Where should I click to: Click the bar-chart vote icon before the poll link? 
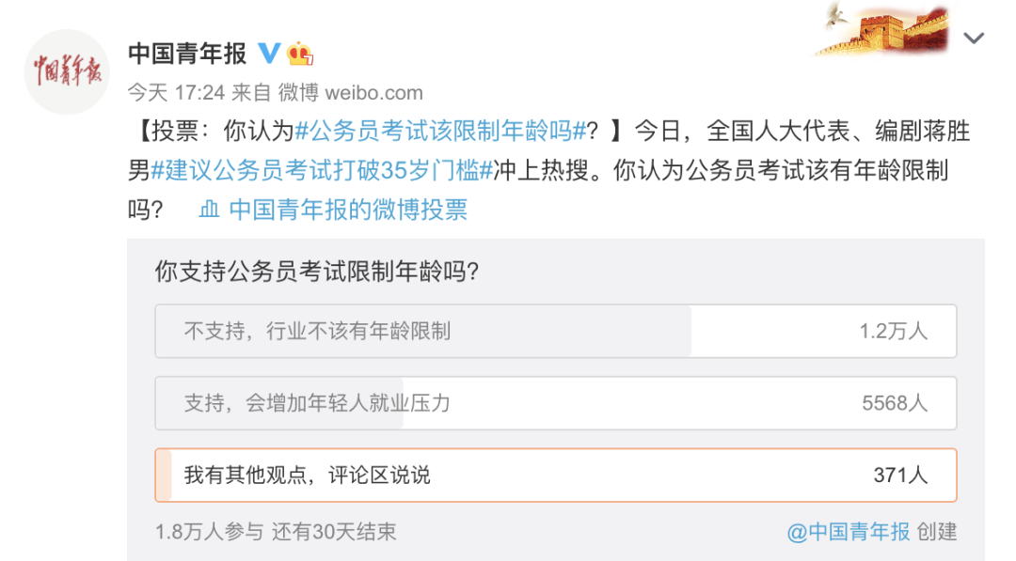pyautogui.click(x=211, y=210)
